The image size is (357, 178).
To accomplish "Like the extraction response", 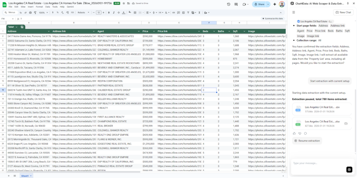I will coord(294,133).
